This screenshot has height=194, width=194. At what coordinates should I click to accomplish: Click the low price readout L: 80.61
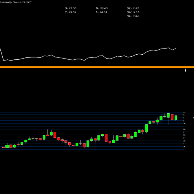pos(101,12)
